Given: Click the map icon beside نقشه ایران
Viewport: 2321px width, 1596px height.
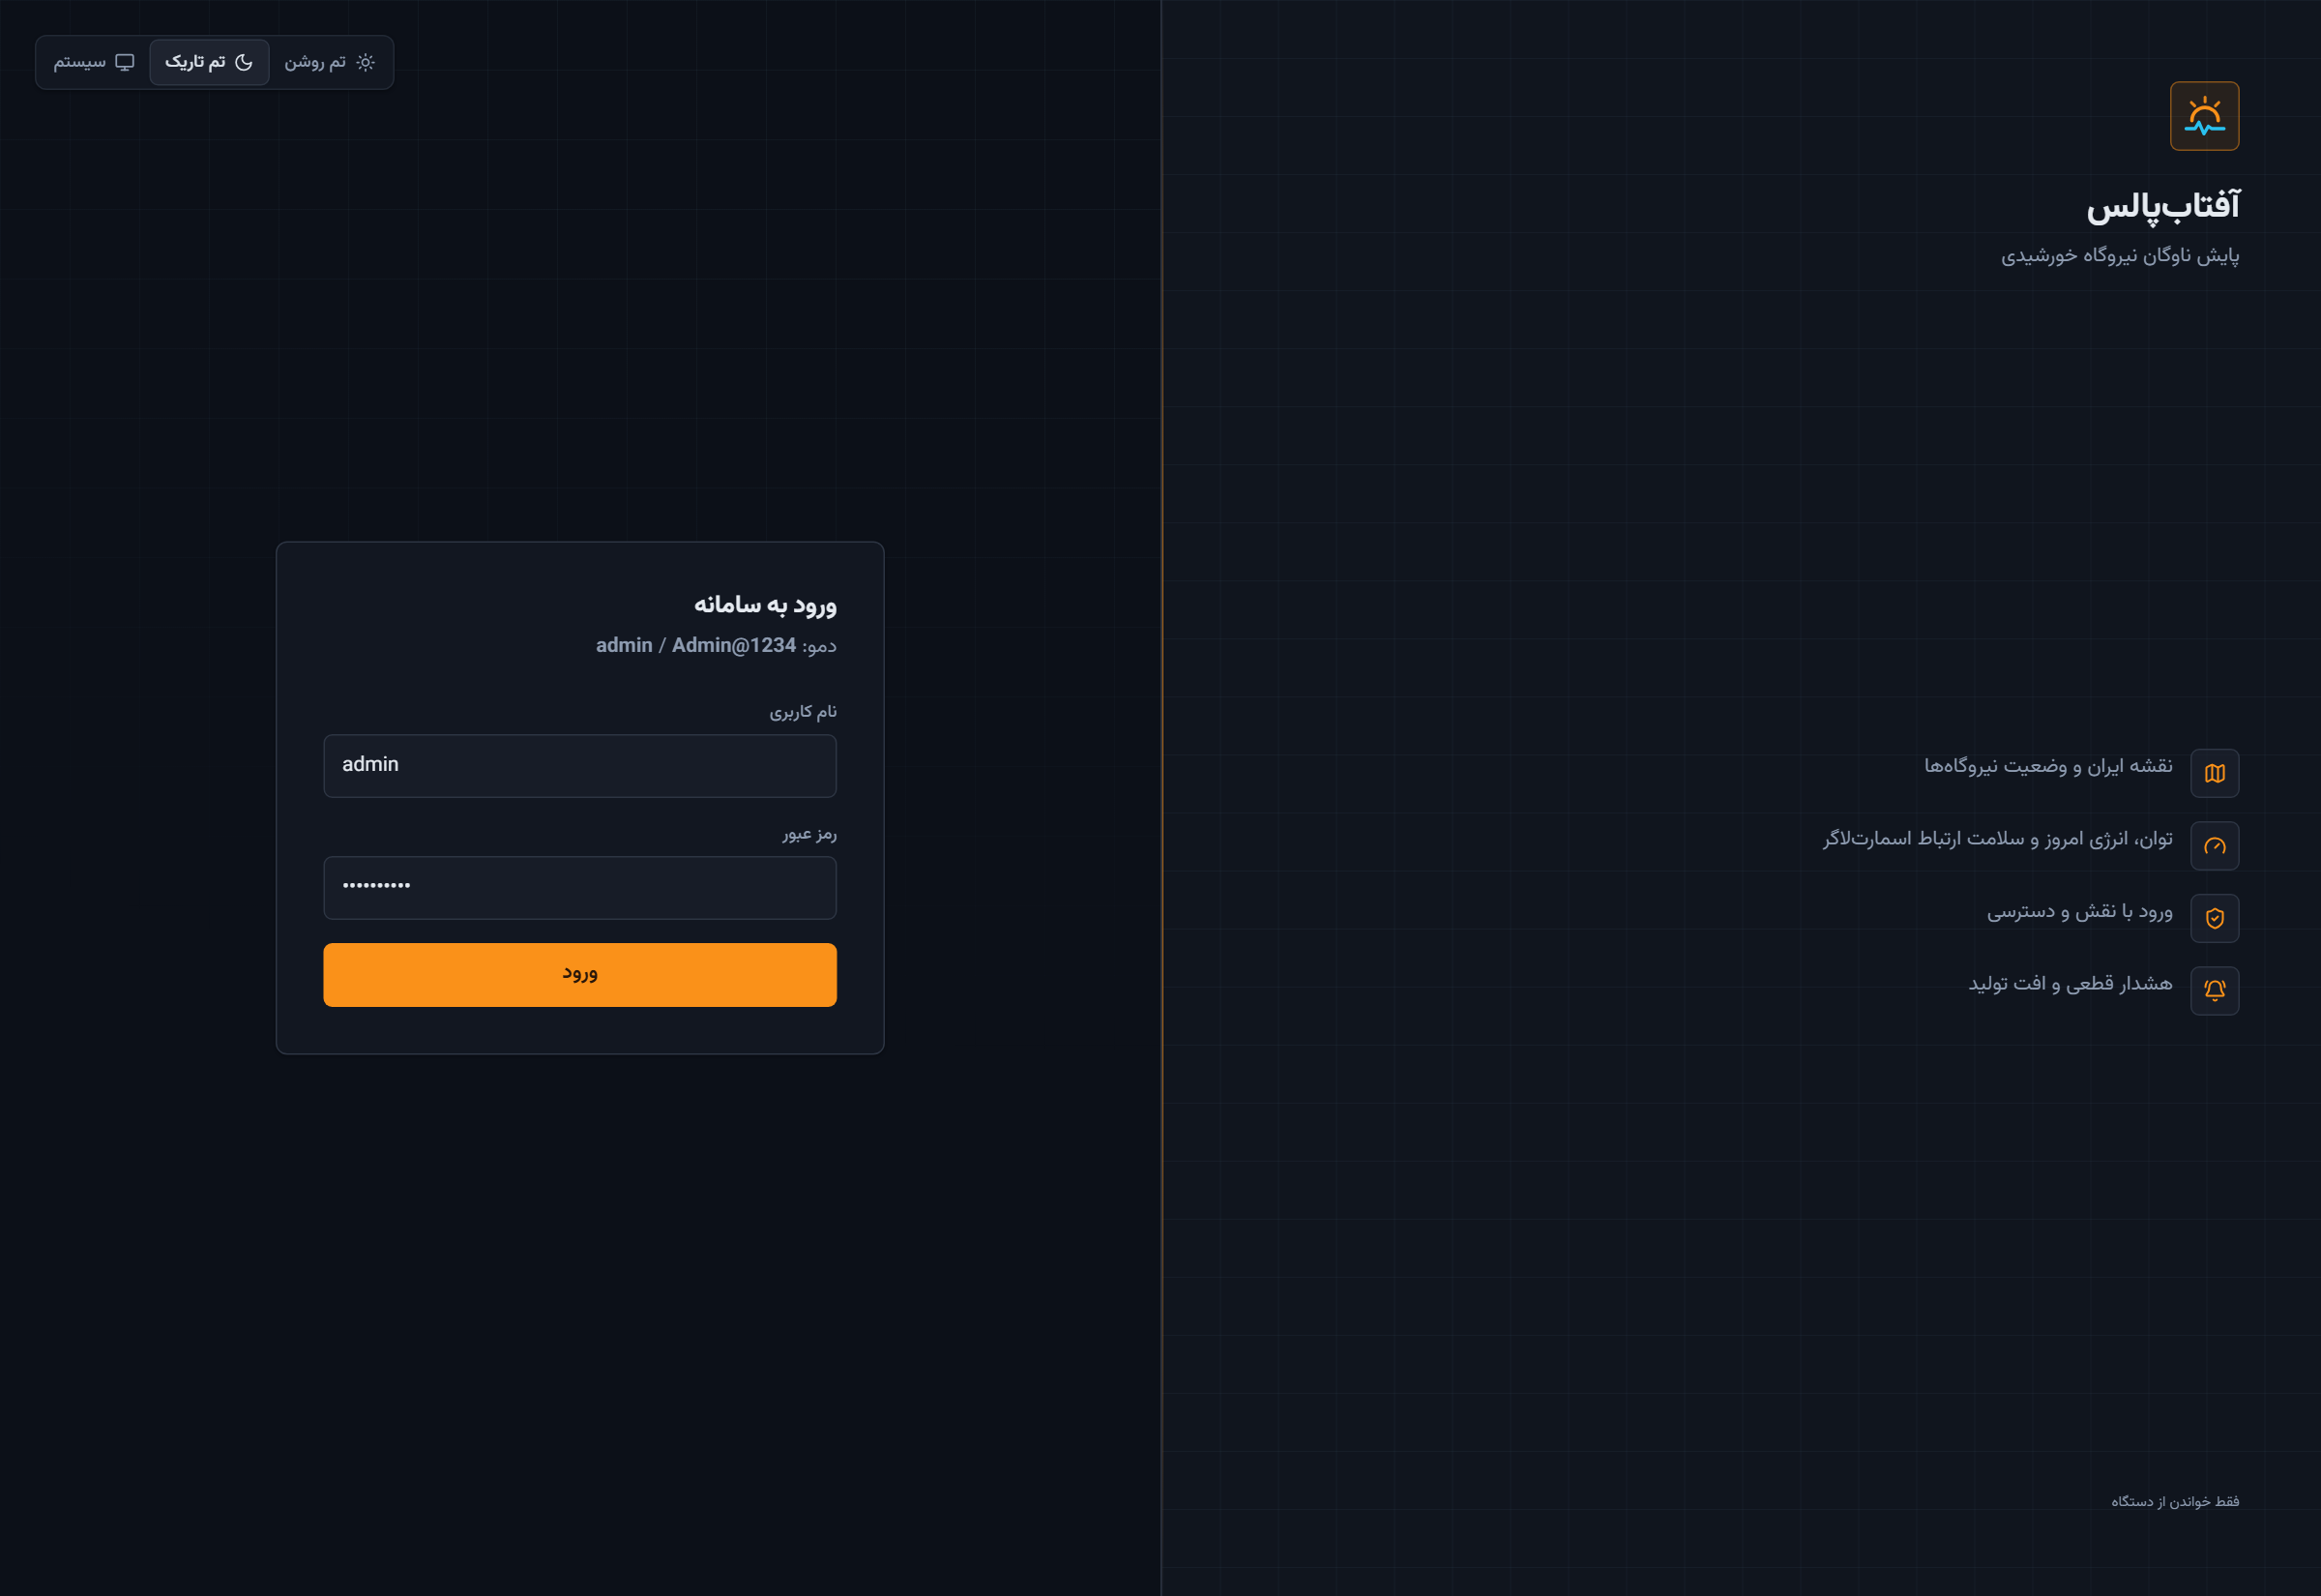Looking at the screenshot, I should (2214, 773).
